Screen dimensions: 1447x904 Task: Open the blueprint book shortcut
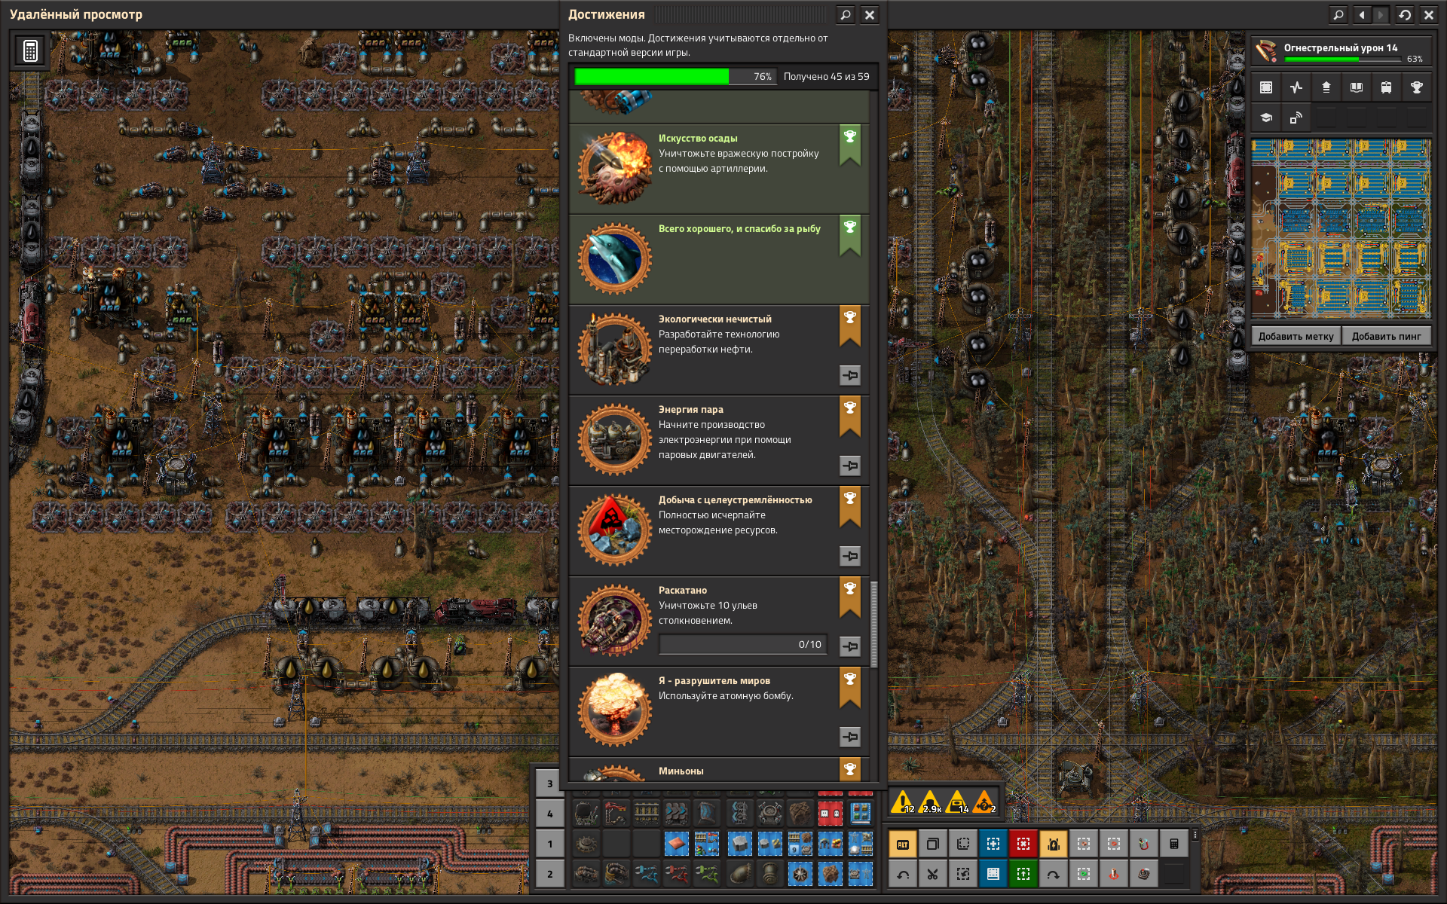(993, 874)
